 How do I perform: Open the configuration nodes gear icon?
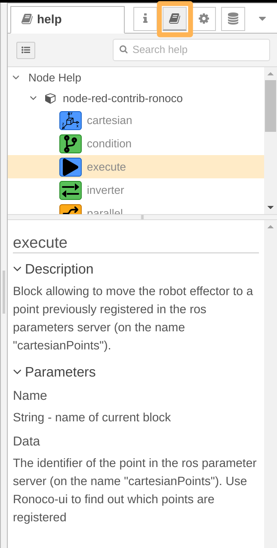point(203,19)
